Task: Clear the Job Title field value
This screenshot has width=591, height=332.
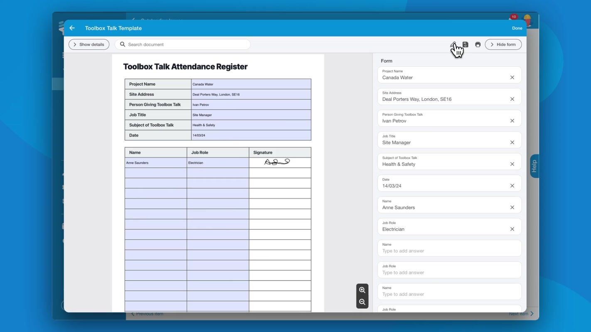Action: [512, 142]
